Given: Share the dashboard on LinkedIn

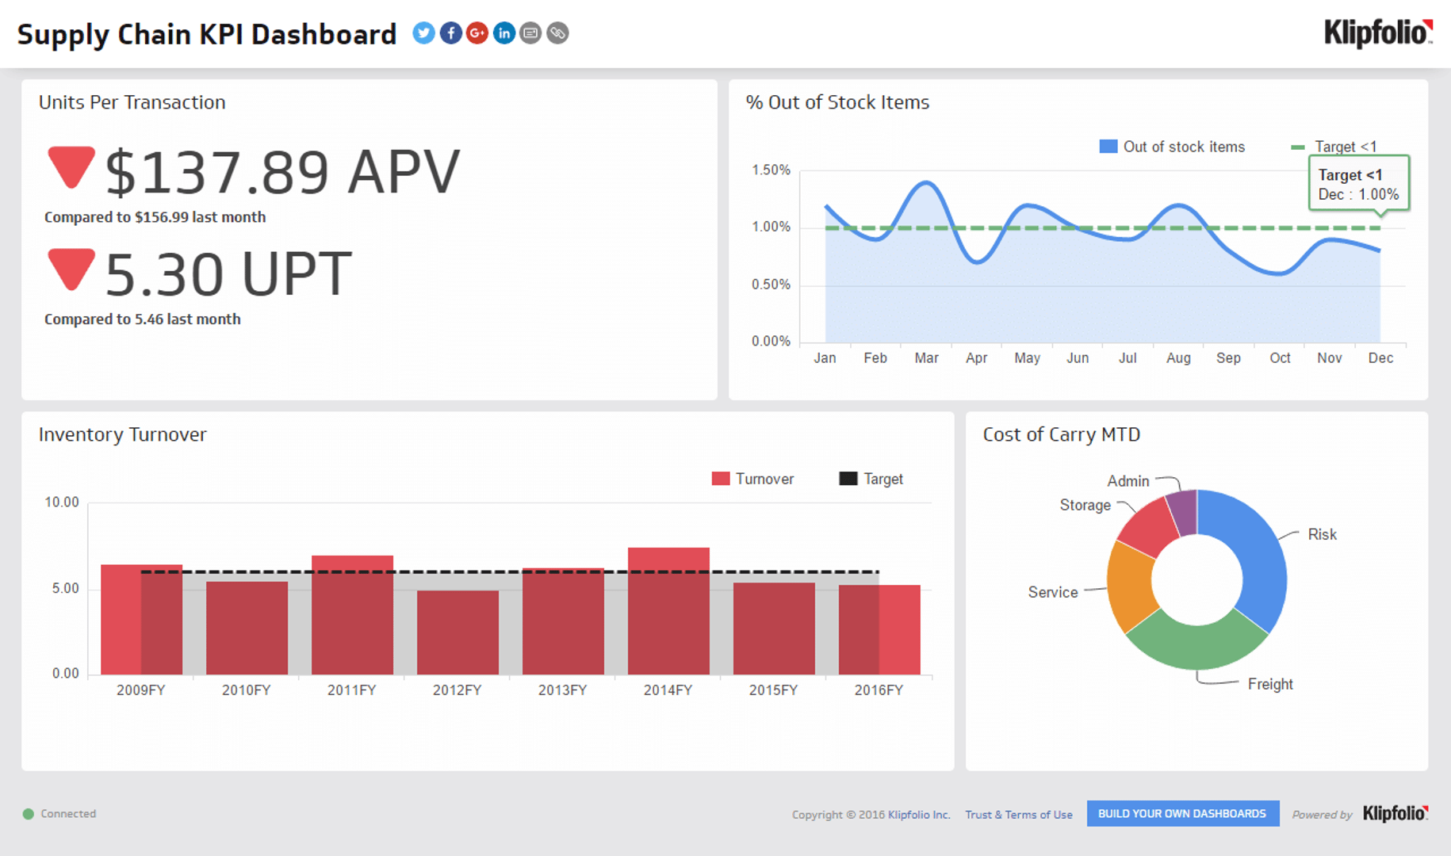Looking at the screenshot, I should click(503, 33).
